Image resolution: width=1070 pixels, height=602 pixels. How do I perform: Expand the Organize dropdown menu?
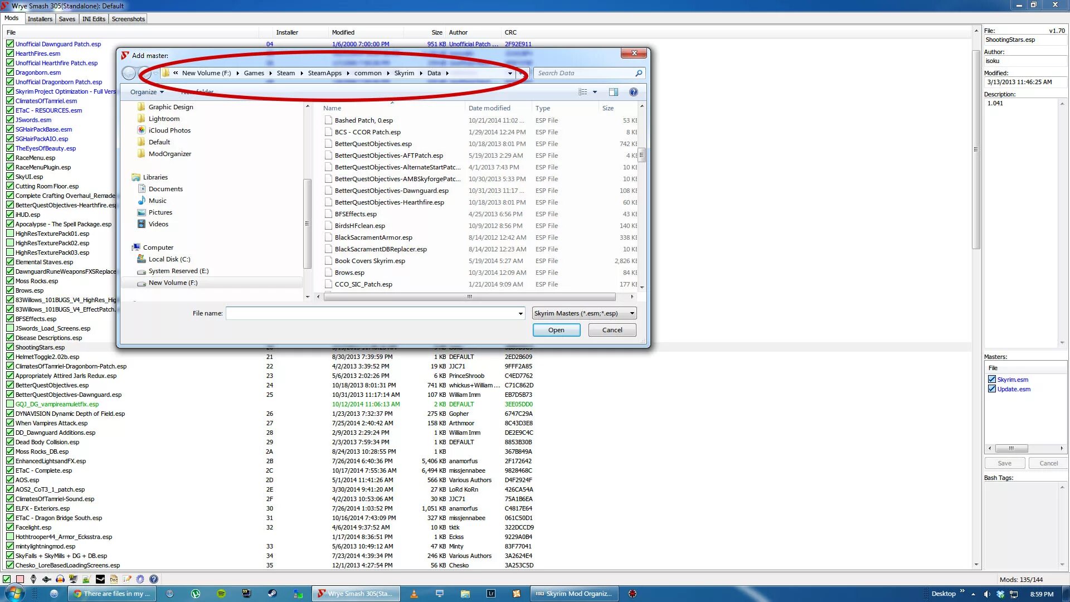coord(147,92)
